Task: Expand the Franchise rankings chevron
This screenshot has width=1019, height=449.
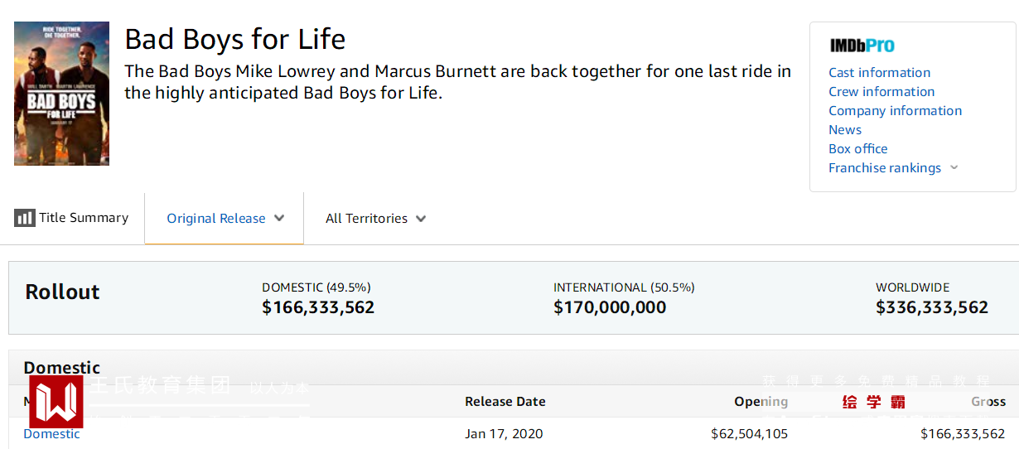Action: tap(954, 167)
